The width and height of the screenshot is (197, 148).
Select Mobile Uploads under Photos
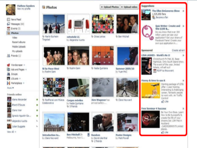pyautogui.click(x=19, y=47)
